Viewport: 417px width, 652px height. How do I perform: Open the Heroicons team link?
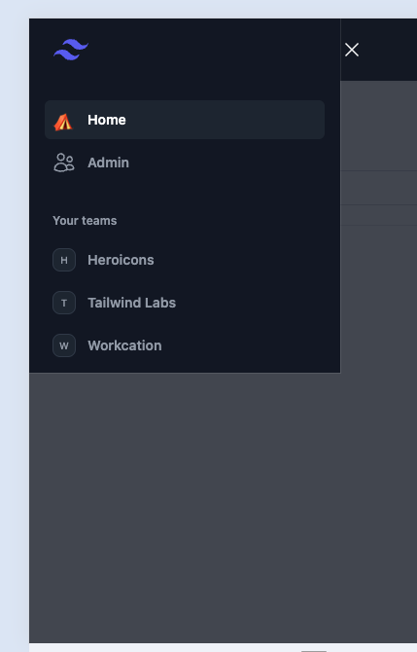point(121,260)
